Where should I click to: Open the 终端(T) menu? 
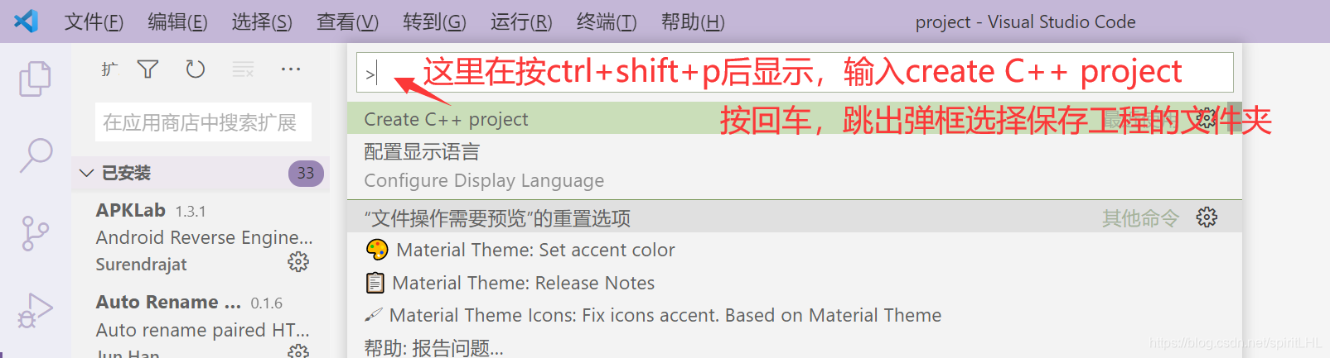607,21
